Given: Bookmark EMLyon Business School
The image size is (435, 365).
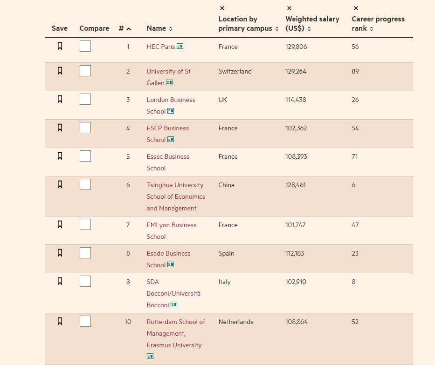Looking at the screenshot, I should (60, 224).
